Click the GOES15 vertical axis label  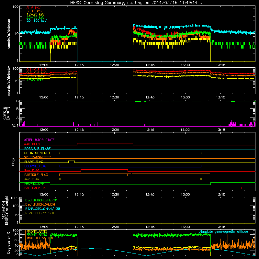pos(6,113)
